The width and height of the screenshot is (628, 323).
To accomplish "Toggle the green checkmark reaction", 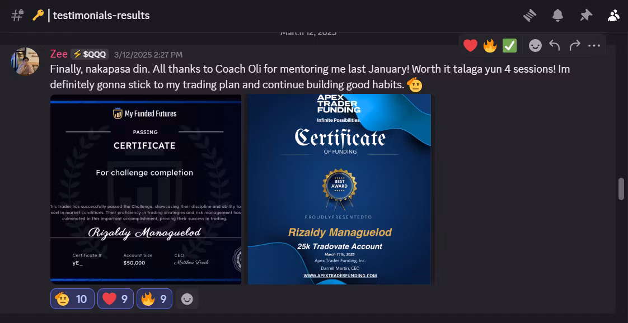I will point(509,45).
